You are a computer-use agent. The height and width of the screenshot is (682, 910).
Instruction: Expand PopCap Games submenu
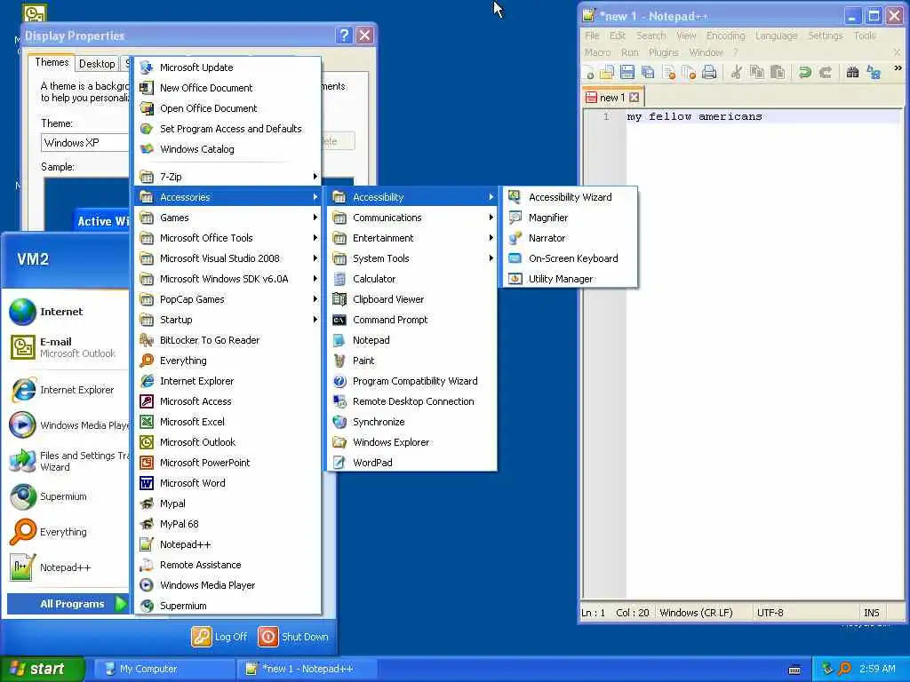click(228, 299)
